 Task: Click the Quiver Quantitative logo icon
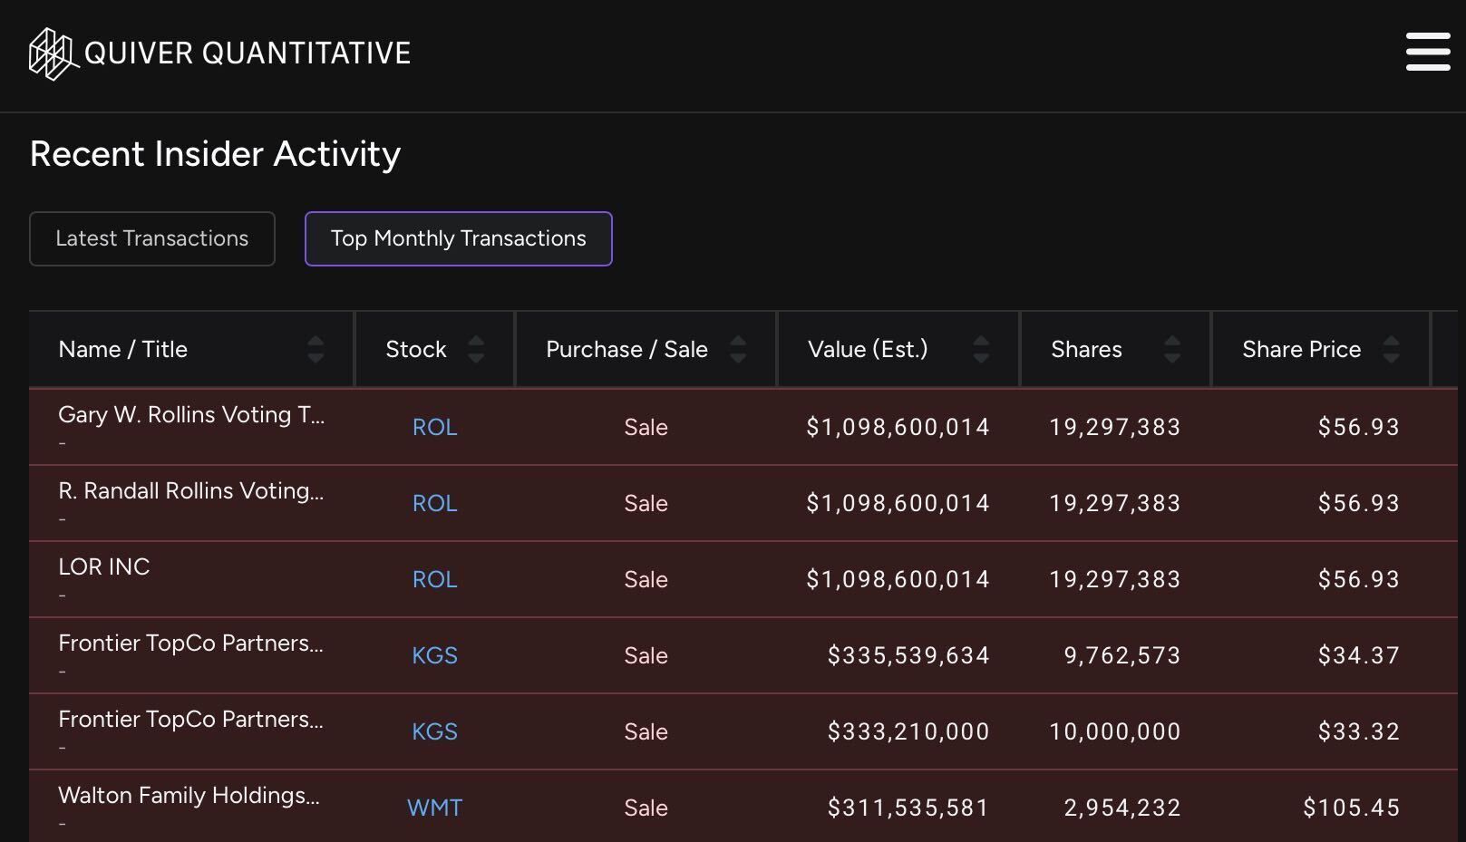pyautogui.click(x=52, y=53)
